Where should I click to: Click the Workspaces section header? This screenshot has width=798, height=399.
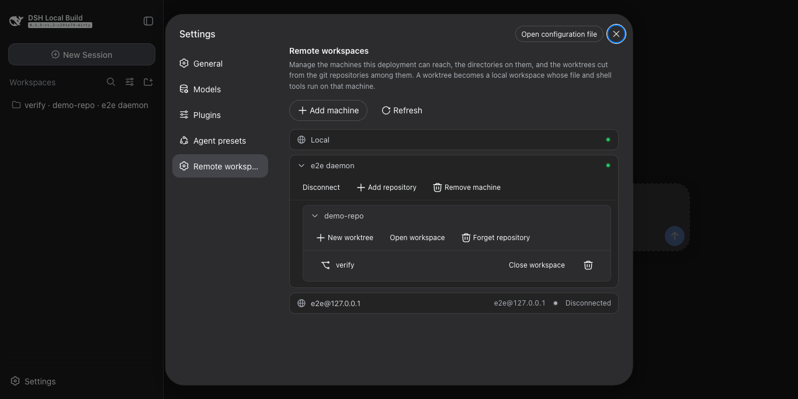(33, 82)
